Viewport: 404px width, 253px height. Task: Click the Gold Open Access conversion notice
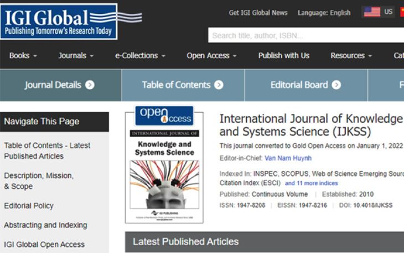pyautogui.click(x=311, y=146)
